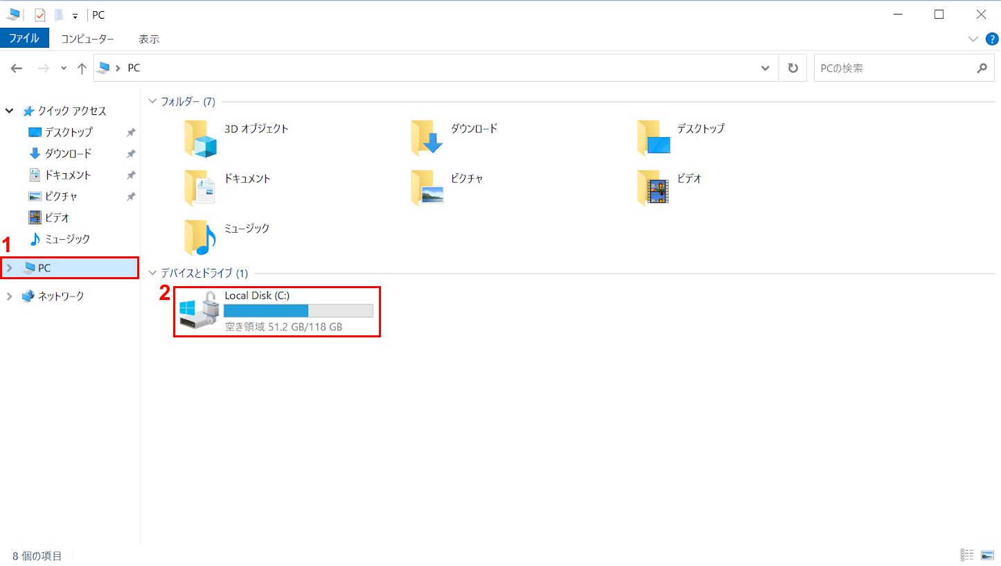Select クイック アクセス in the navigation pane

[x=72, y=111]
